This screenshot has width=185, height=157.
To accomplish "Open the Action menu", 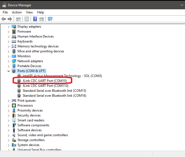I will click(17, 12).
